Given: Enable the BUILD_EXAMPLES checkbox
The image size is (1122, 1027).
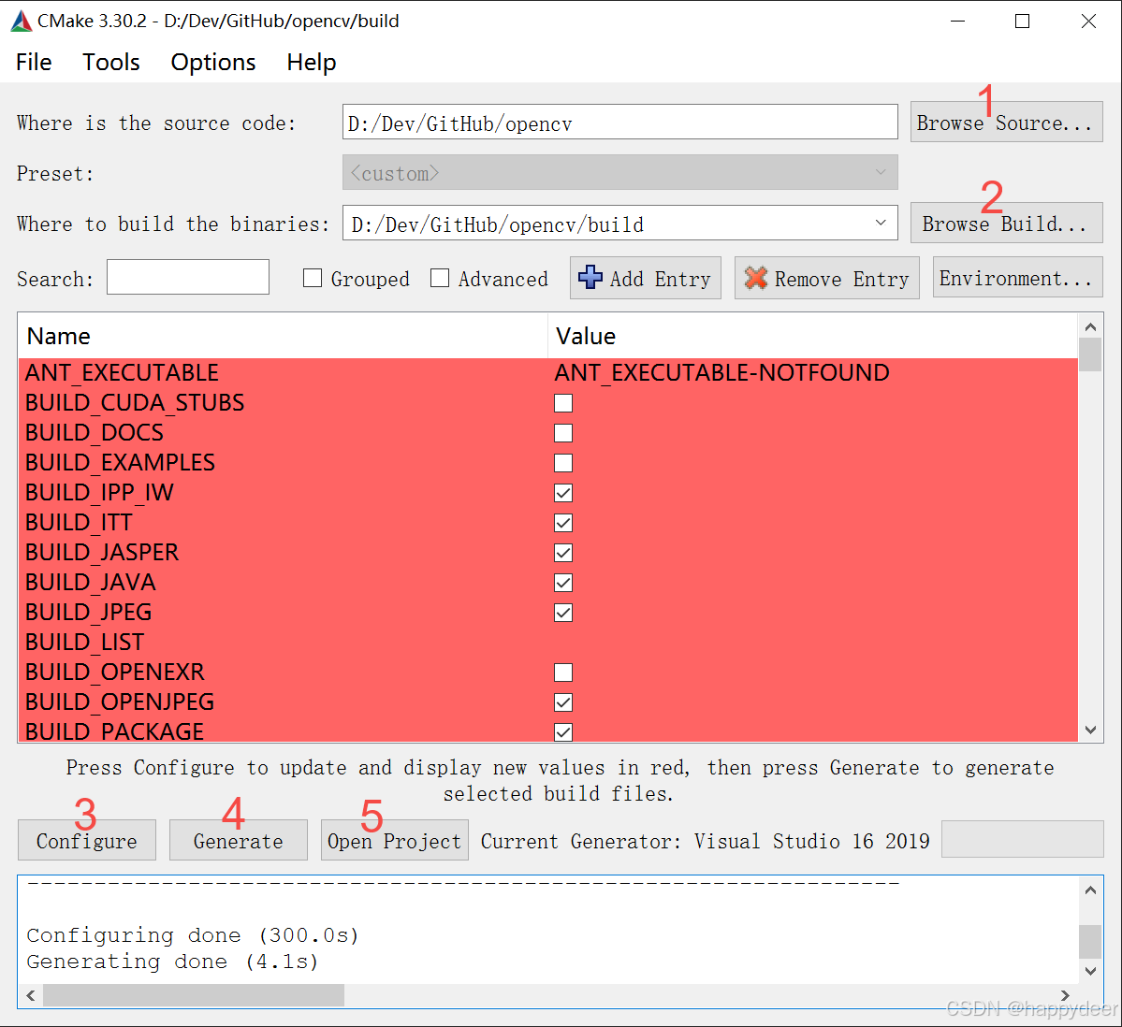Looking at the screenshot, I should click(x=563, y=463).
